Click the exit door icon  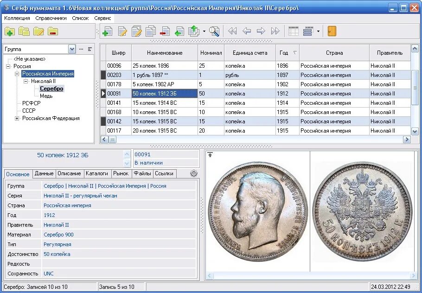coord(332,31)
